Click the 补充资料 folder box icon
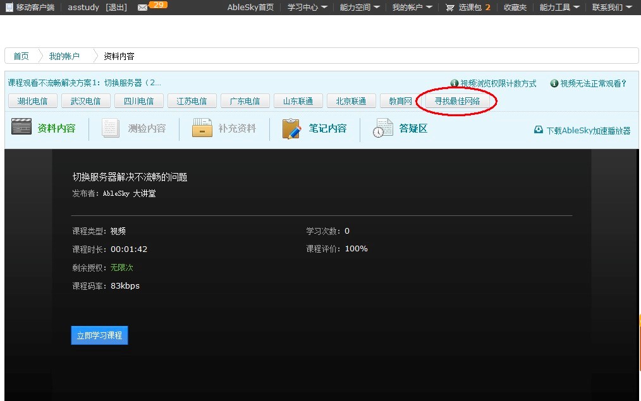 (x=202, y=128)
